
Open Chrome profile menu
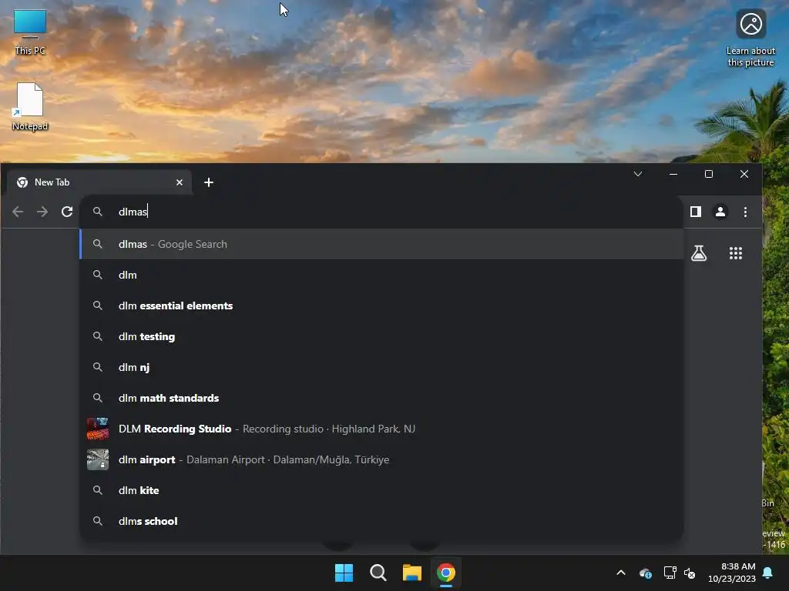pos(720,212)
